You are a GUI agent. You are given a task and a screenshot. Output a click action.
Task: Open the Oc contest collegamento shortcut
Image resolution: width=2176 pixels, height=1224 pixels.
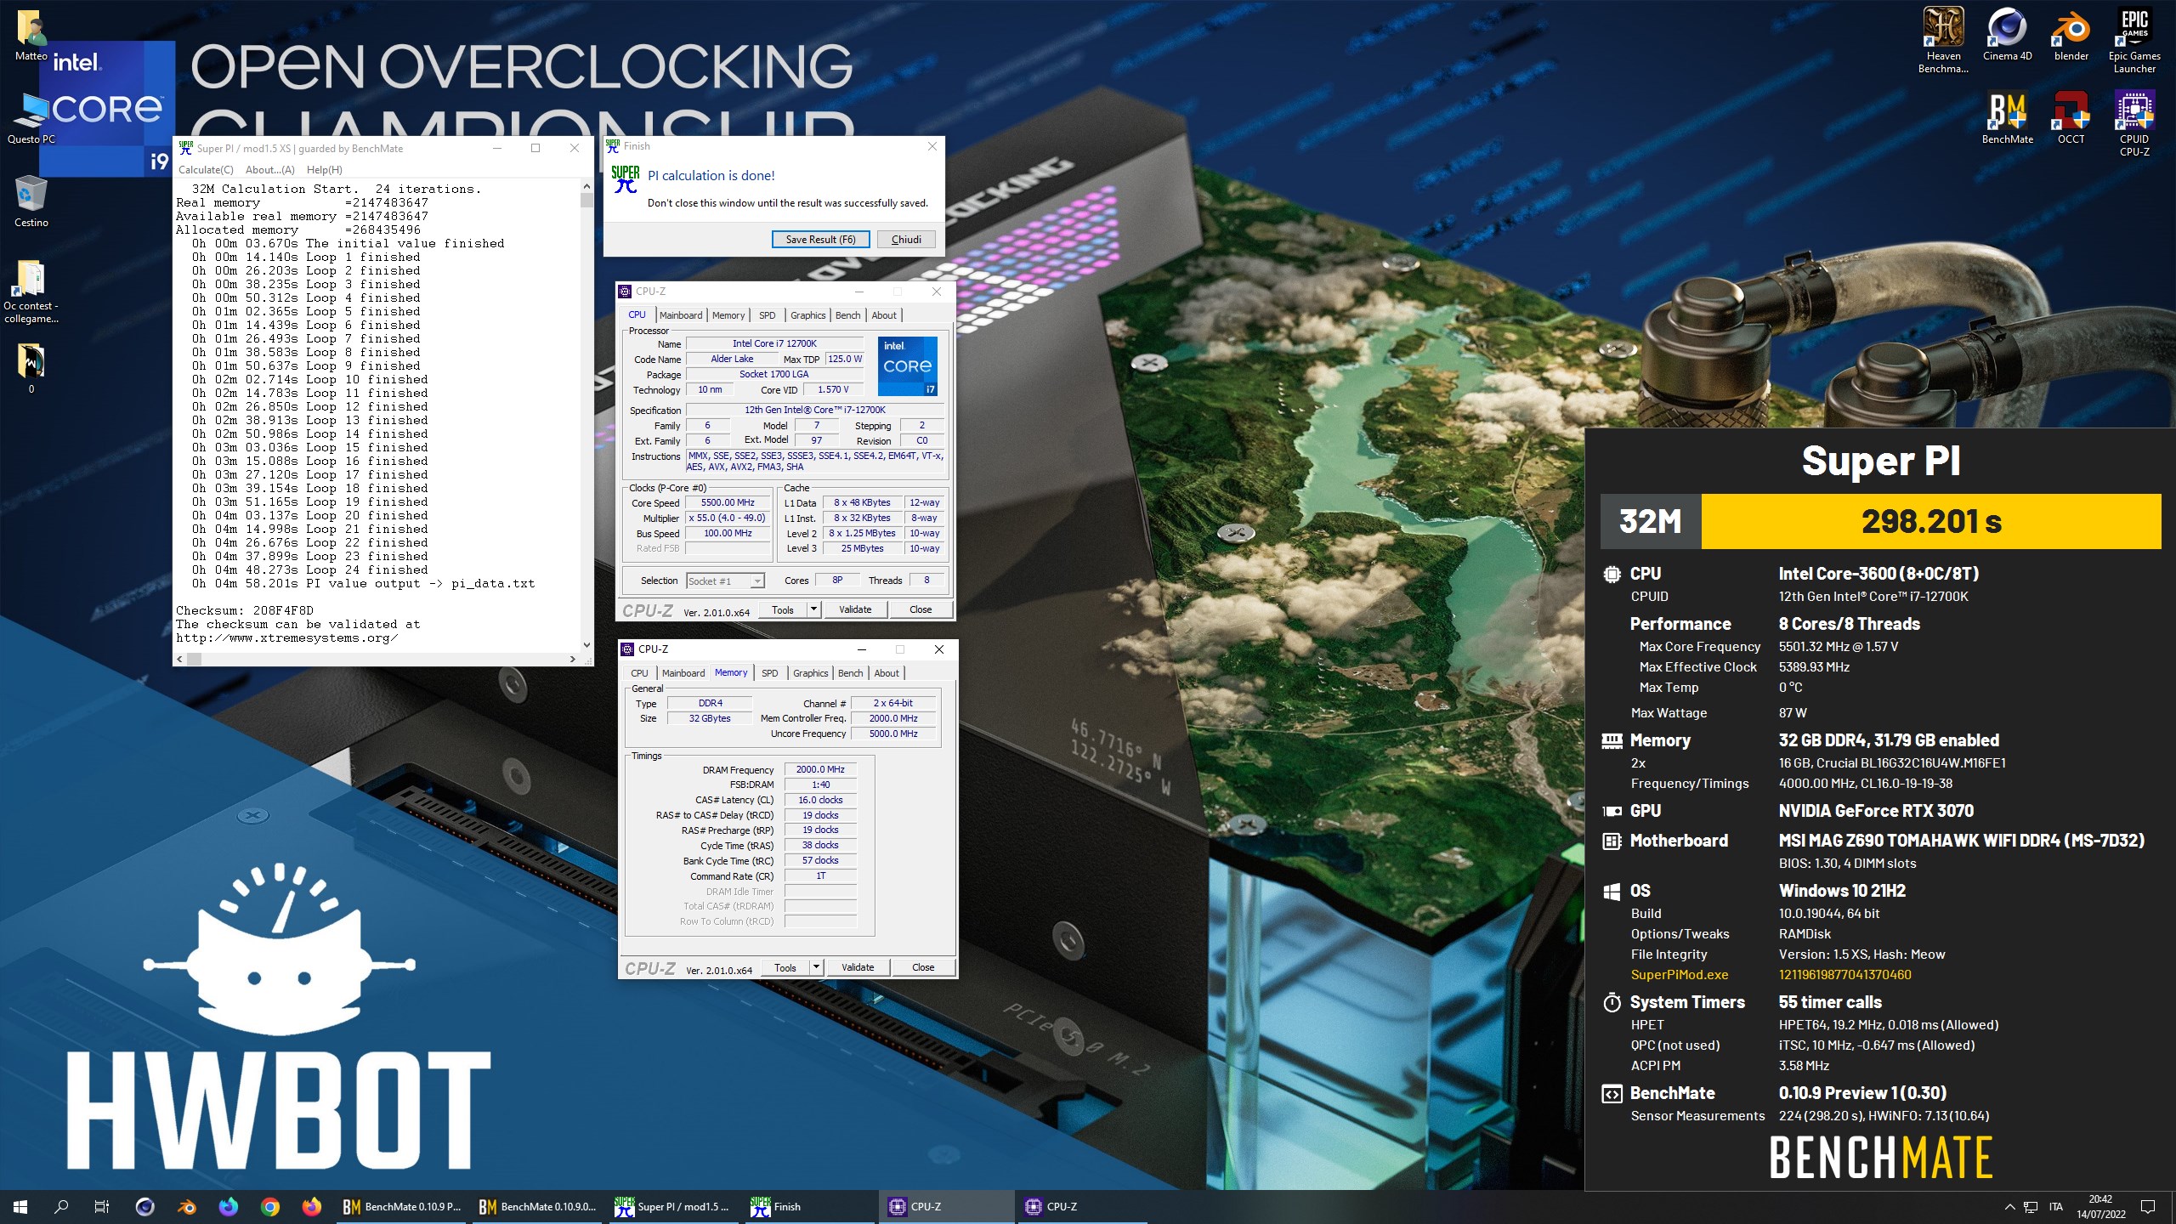(x=31, y=292)
